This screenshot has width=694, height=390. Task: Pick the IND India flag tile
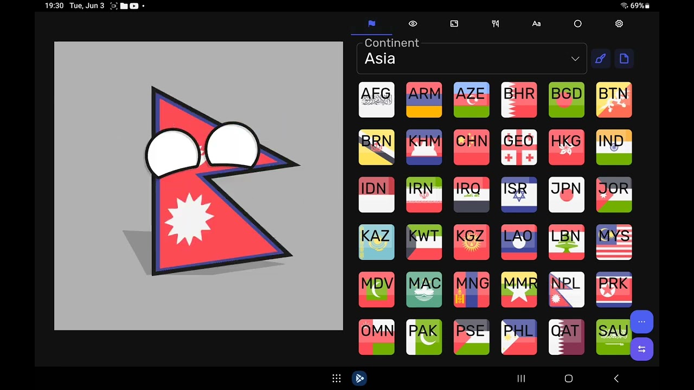pos(614,147)
